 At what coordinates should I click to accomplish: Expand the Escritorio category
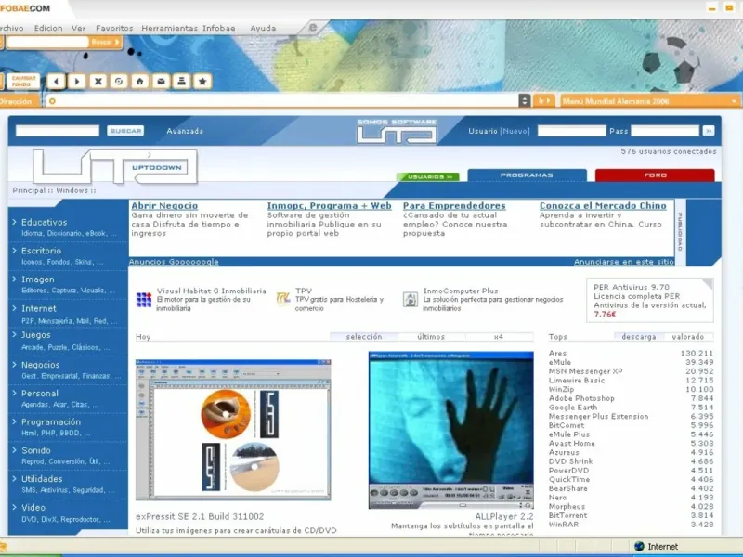point(41,251)
